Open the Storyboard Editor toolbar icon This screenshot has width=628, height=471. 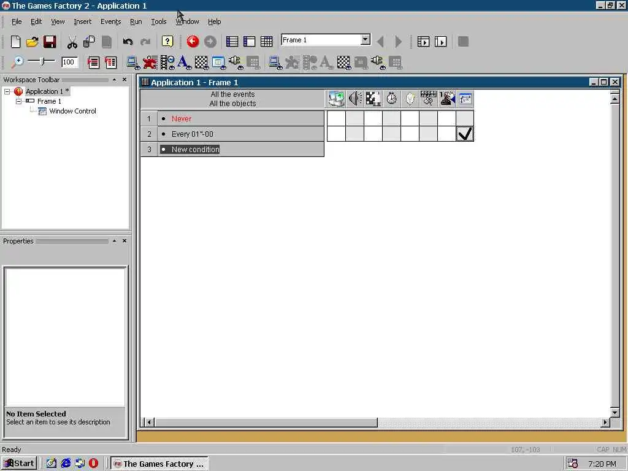[x=232, y=42]
